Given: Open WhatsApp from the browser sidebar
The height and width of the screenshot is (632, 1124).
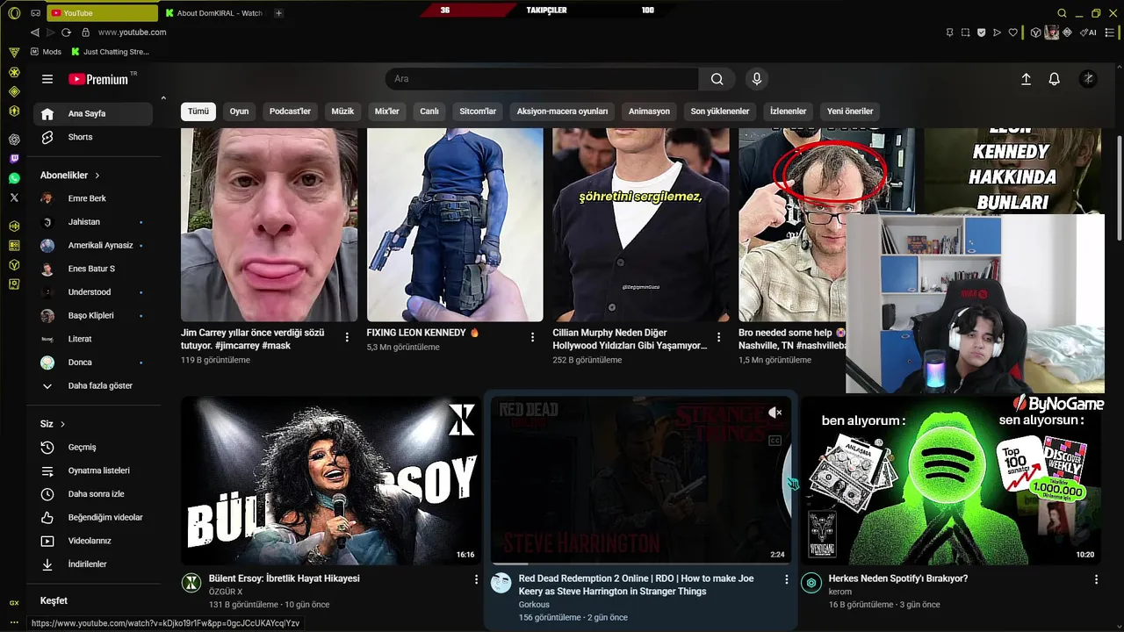Looking at the screenshot, I should point(14,178).
